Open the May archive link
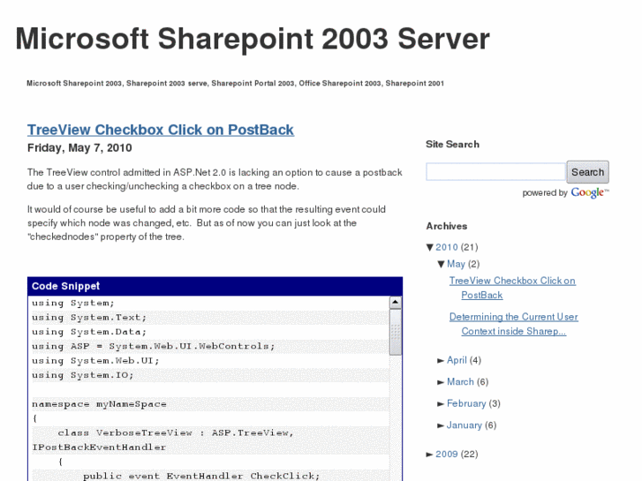This screenshot has width=642, height=481. tap(456, 264)
